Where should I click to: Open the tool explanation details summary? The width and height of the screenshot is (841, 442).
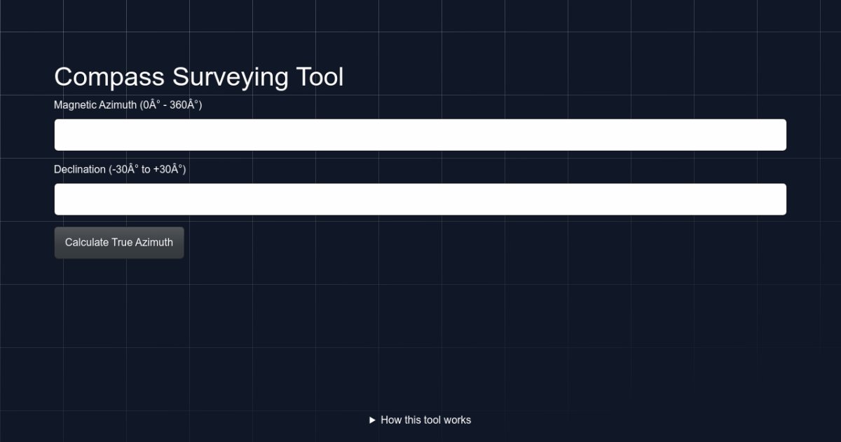[420, 420]
